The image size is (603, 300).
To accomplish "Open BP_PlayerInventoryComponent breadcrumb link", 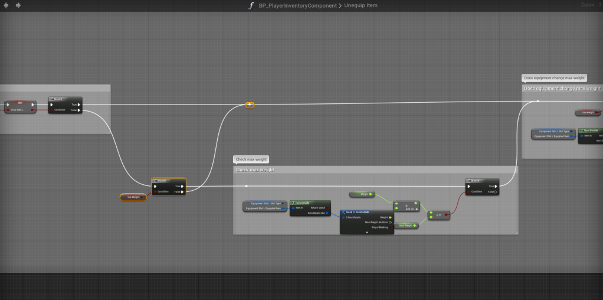I will pos(298,5).
